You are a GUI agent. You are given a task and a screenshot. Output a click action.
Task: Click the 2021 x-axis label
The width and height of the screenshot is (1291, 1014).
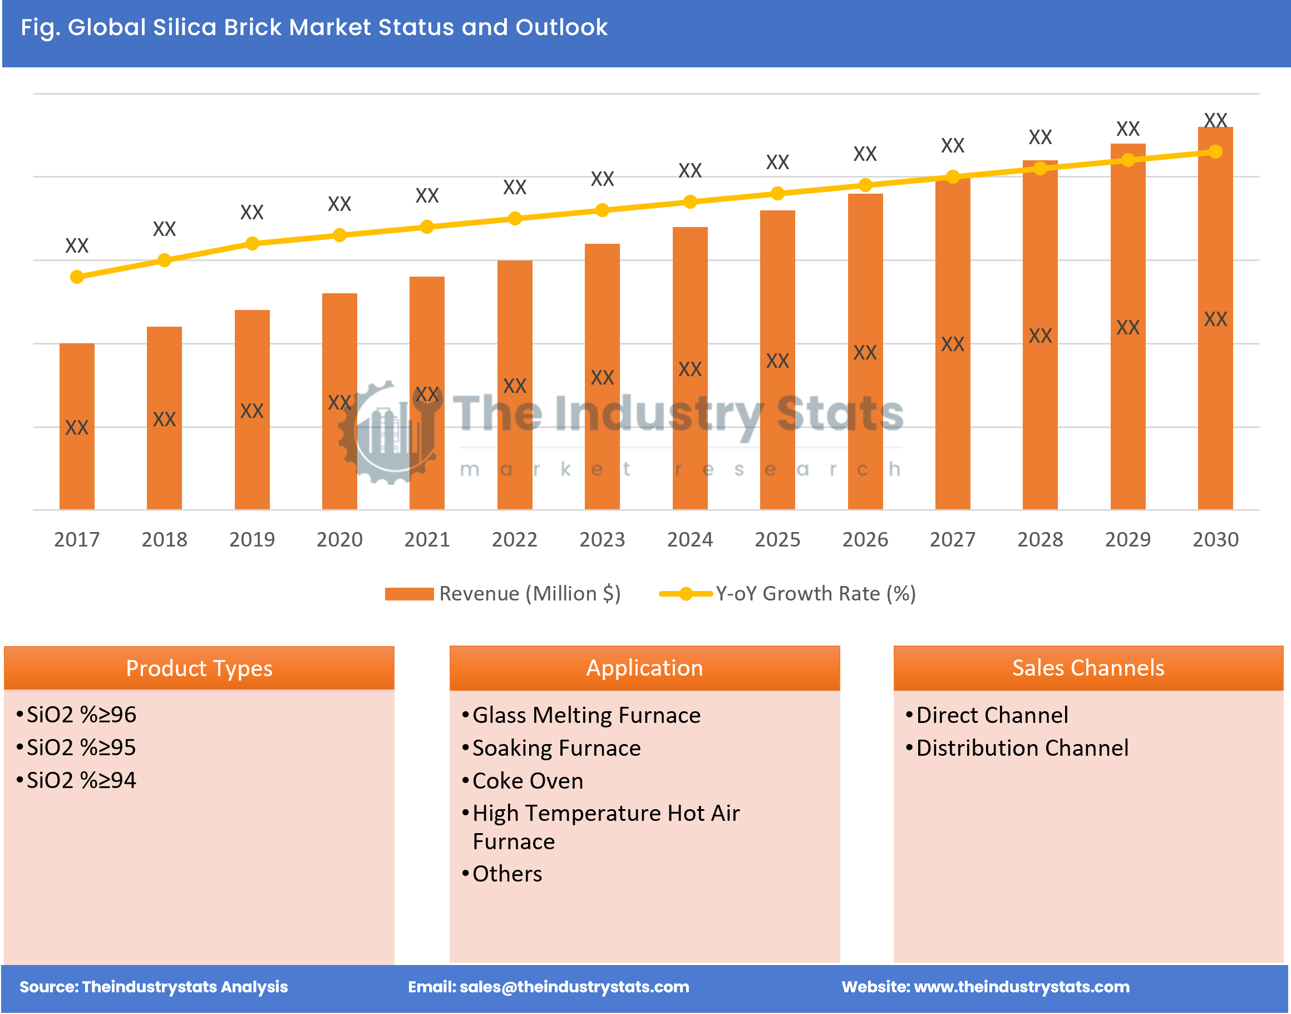click(427, 539)
